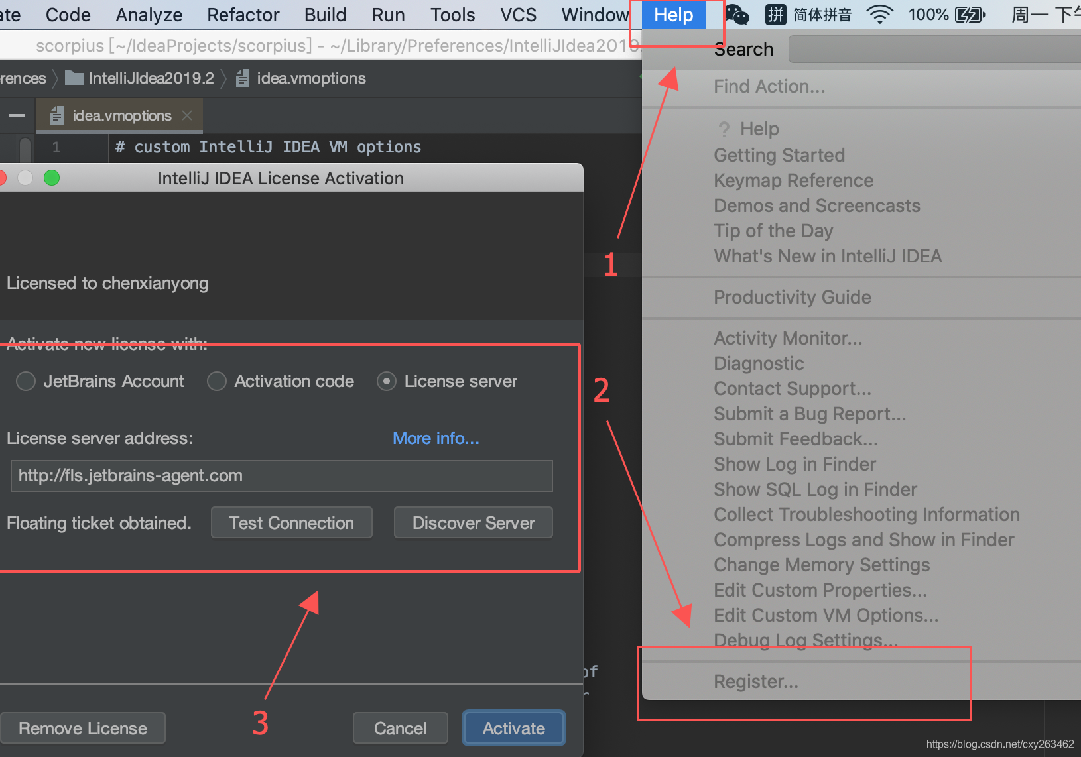
Task: Open the Analyze menu
Action: [149, 15]
